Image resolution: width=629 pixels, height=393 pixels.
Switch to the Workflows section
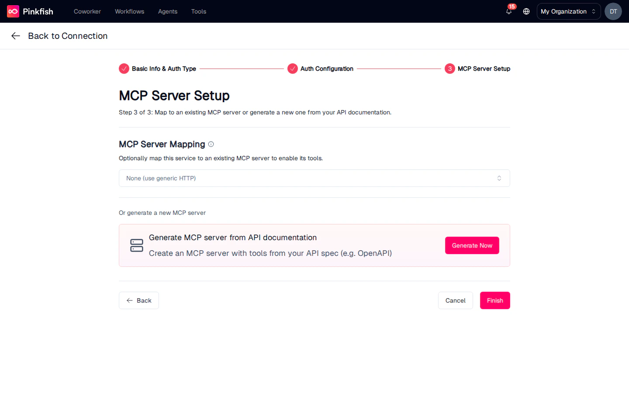pos(129,11)
